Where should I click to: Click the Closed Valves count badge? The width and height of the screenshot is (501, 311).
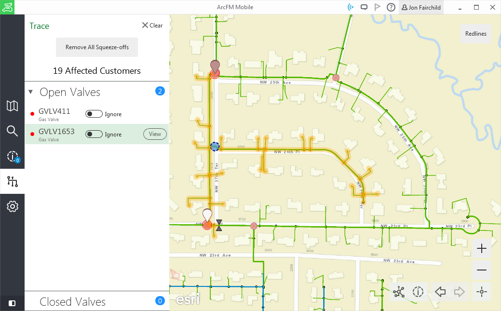pos(160,300)
